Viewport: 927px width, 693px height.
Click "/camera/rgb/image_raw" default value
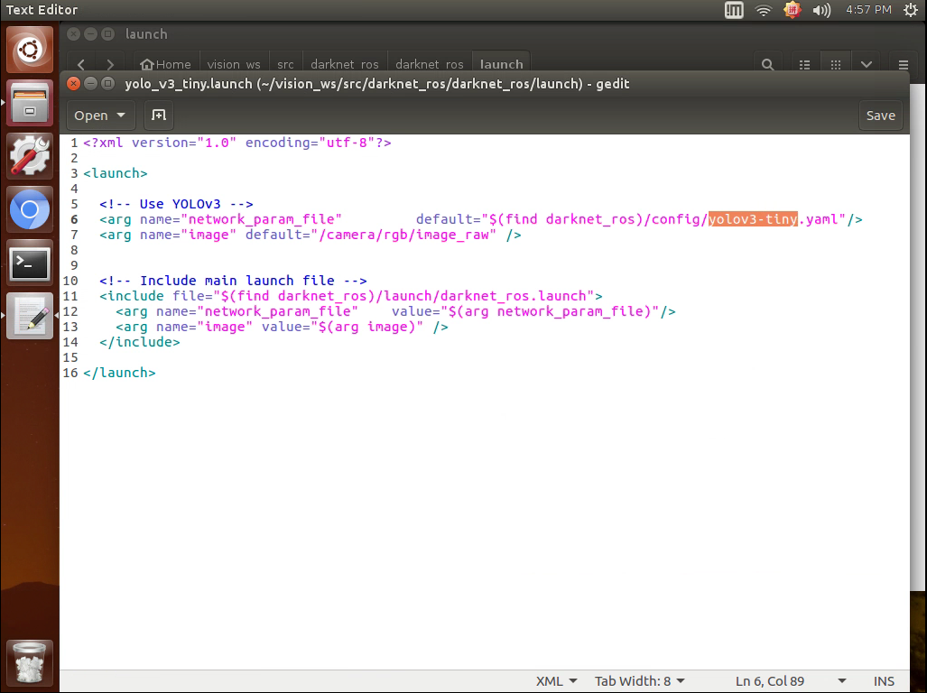click(403, 235)
